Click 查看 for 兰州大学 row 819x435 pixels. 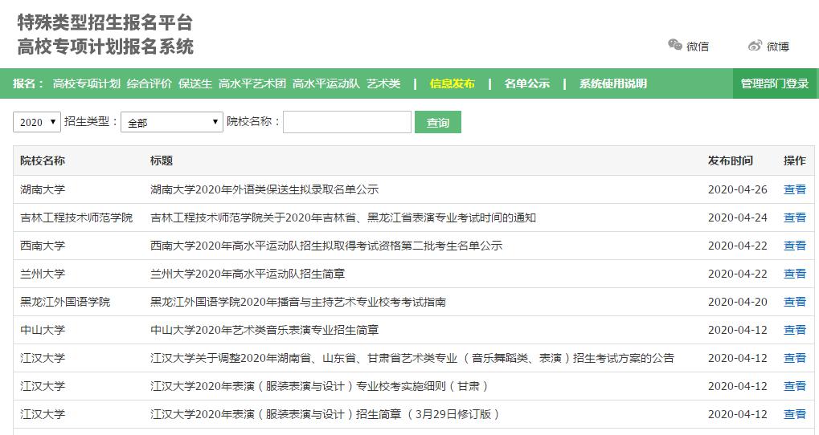point(794,274)
